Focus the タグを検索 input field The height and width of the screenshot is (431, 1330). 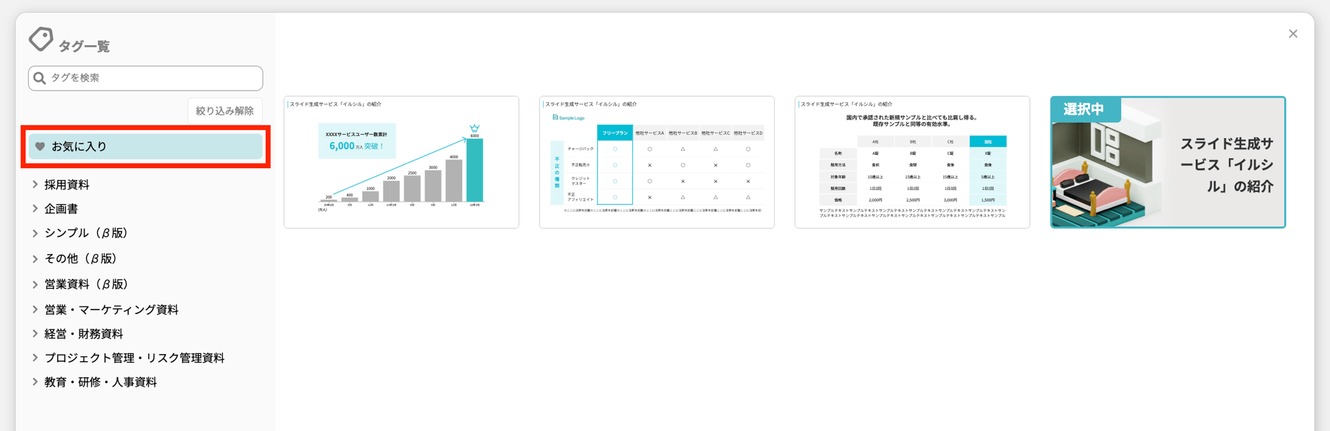point(153,78)
